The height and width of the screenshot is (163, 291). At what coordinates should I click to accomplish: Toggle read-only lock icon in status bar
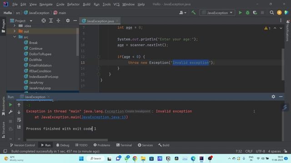click(x=286, y=151)
